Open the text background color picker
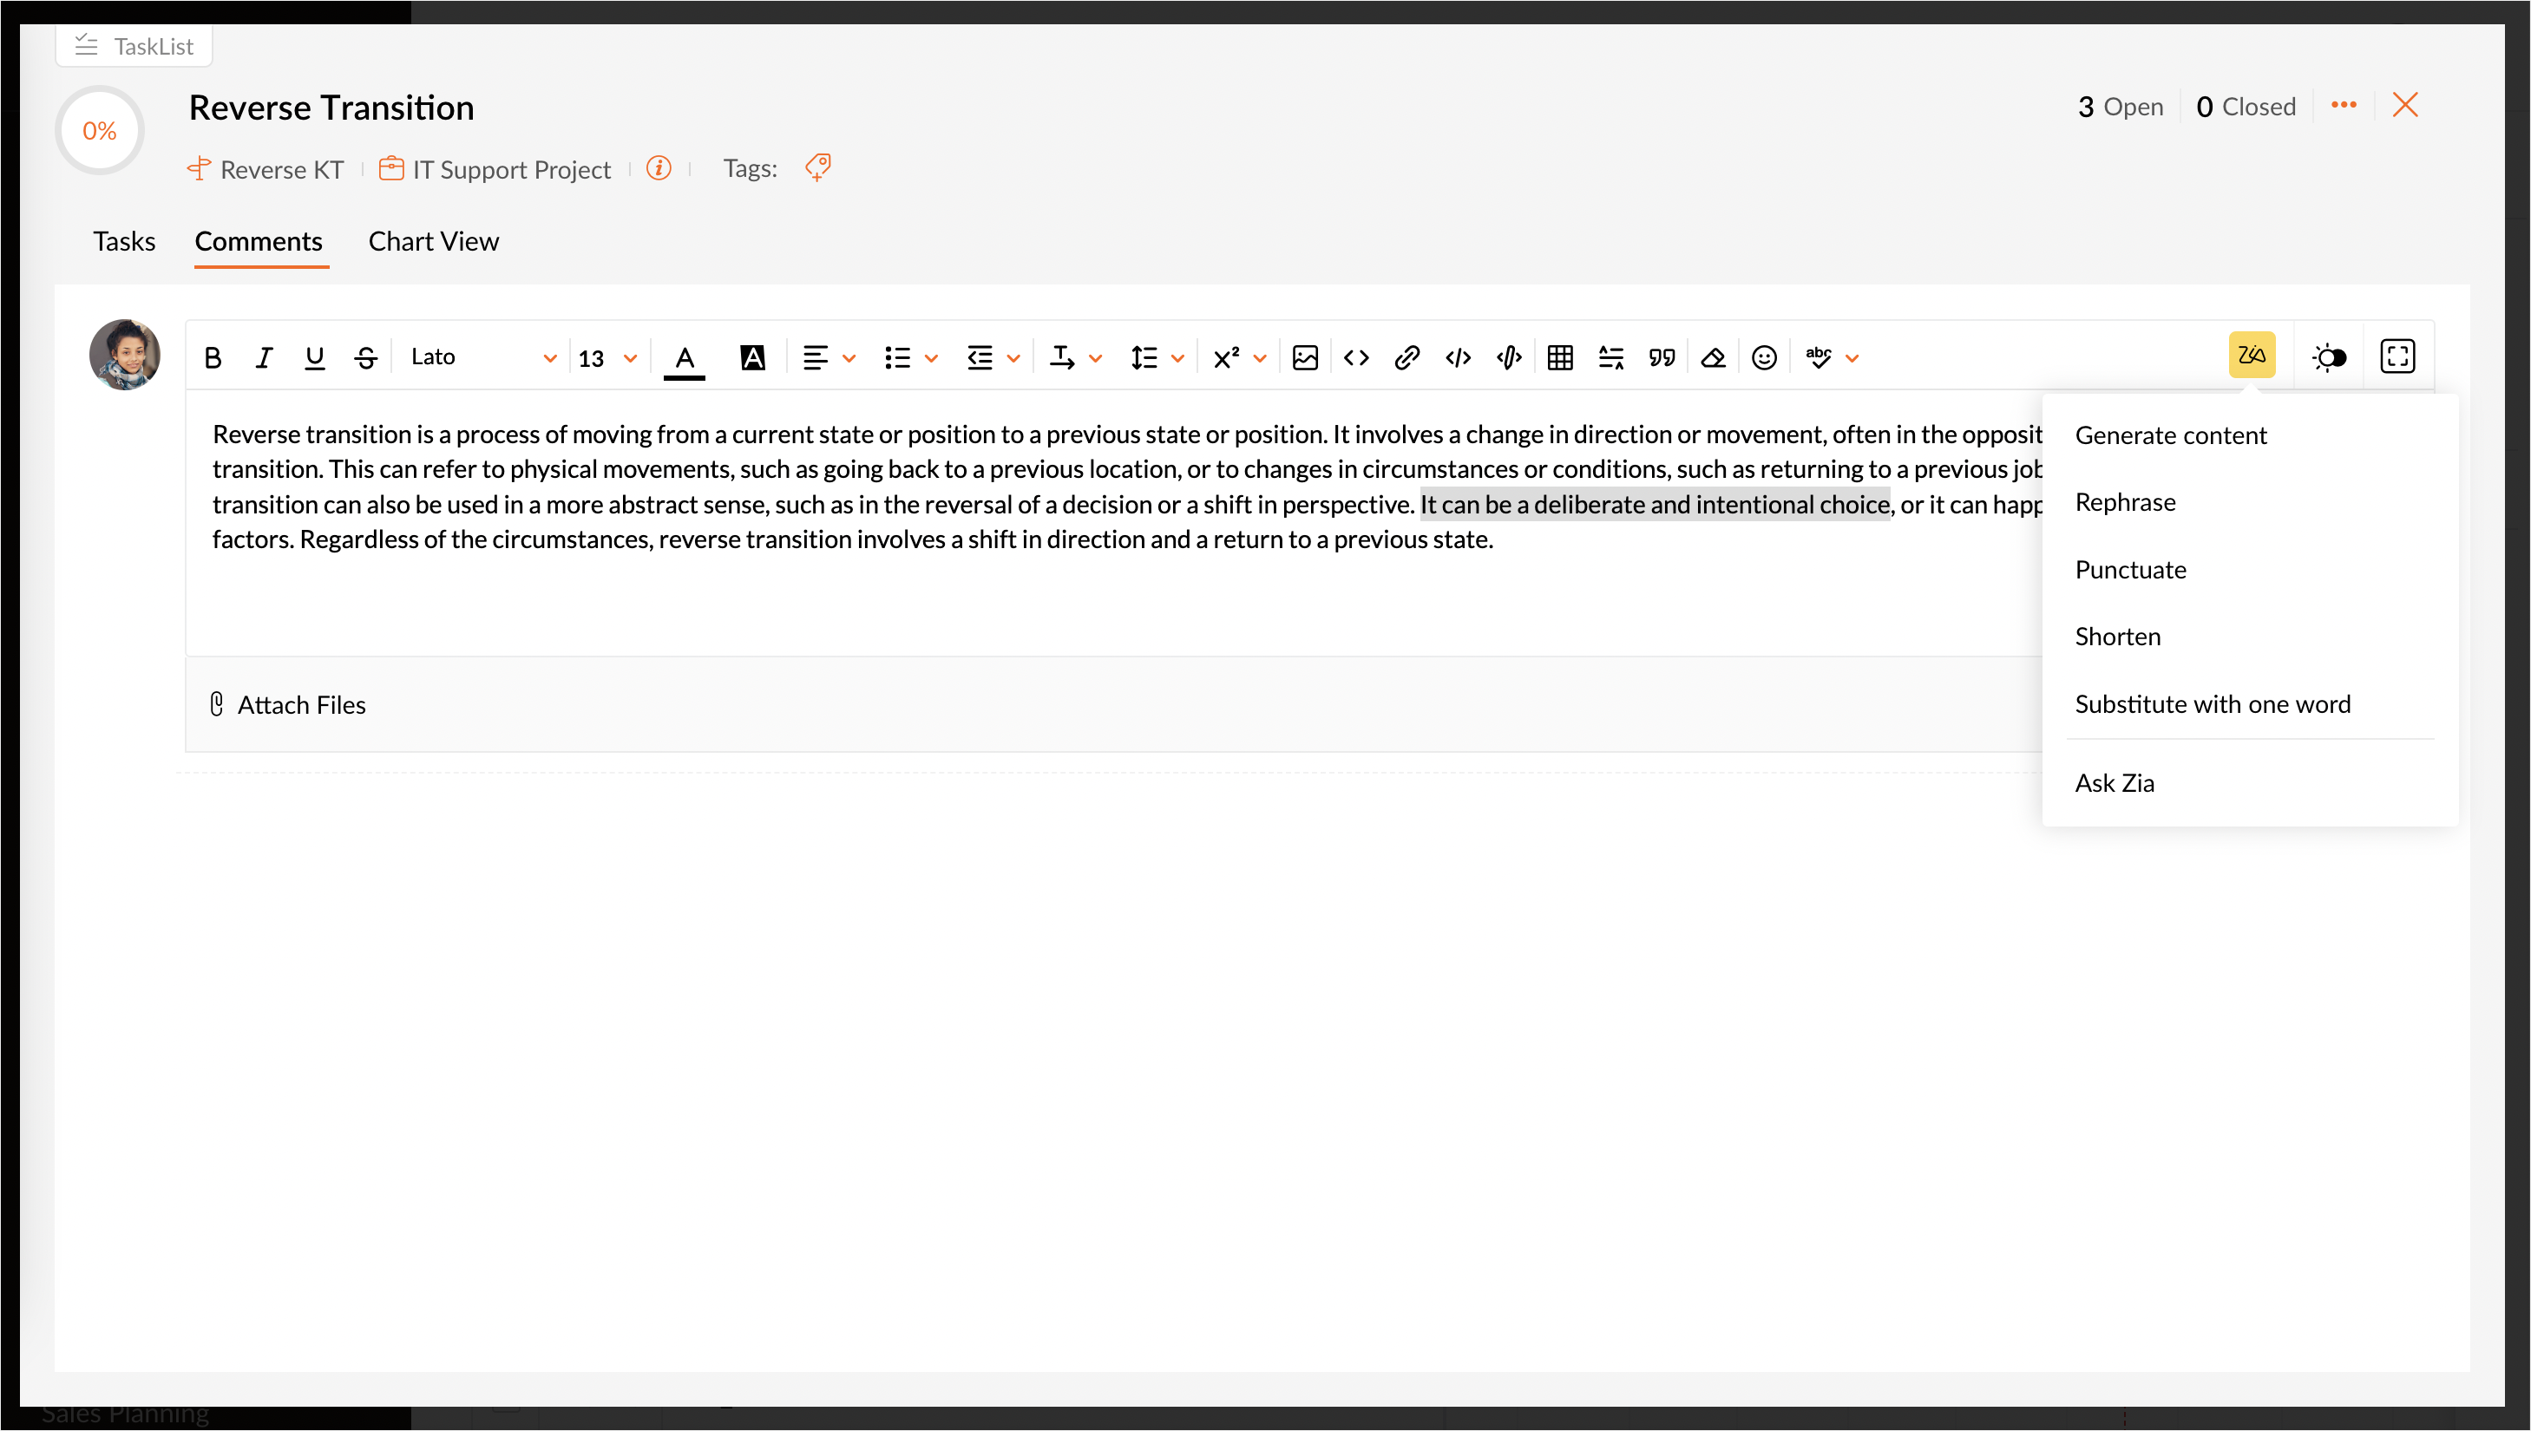This screenshot has height=1431, width=2531. (x=752, y=357)
